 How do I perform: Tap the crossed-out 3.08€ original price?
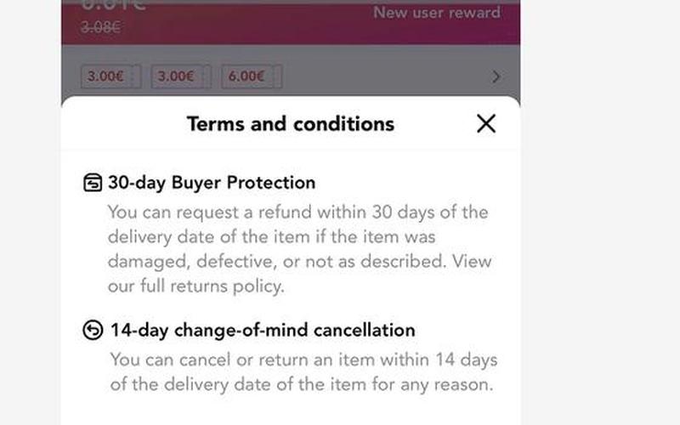100,27
